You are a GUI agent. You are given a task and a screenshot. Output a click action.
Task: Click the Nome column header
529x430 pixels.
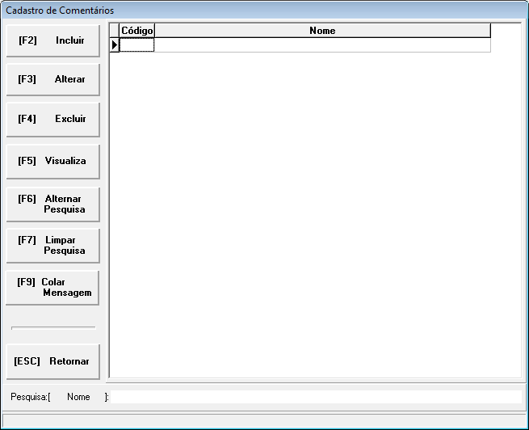point(322,31)
